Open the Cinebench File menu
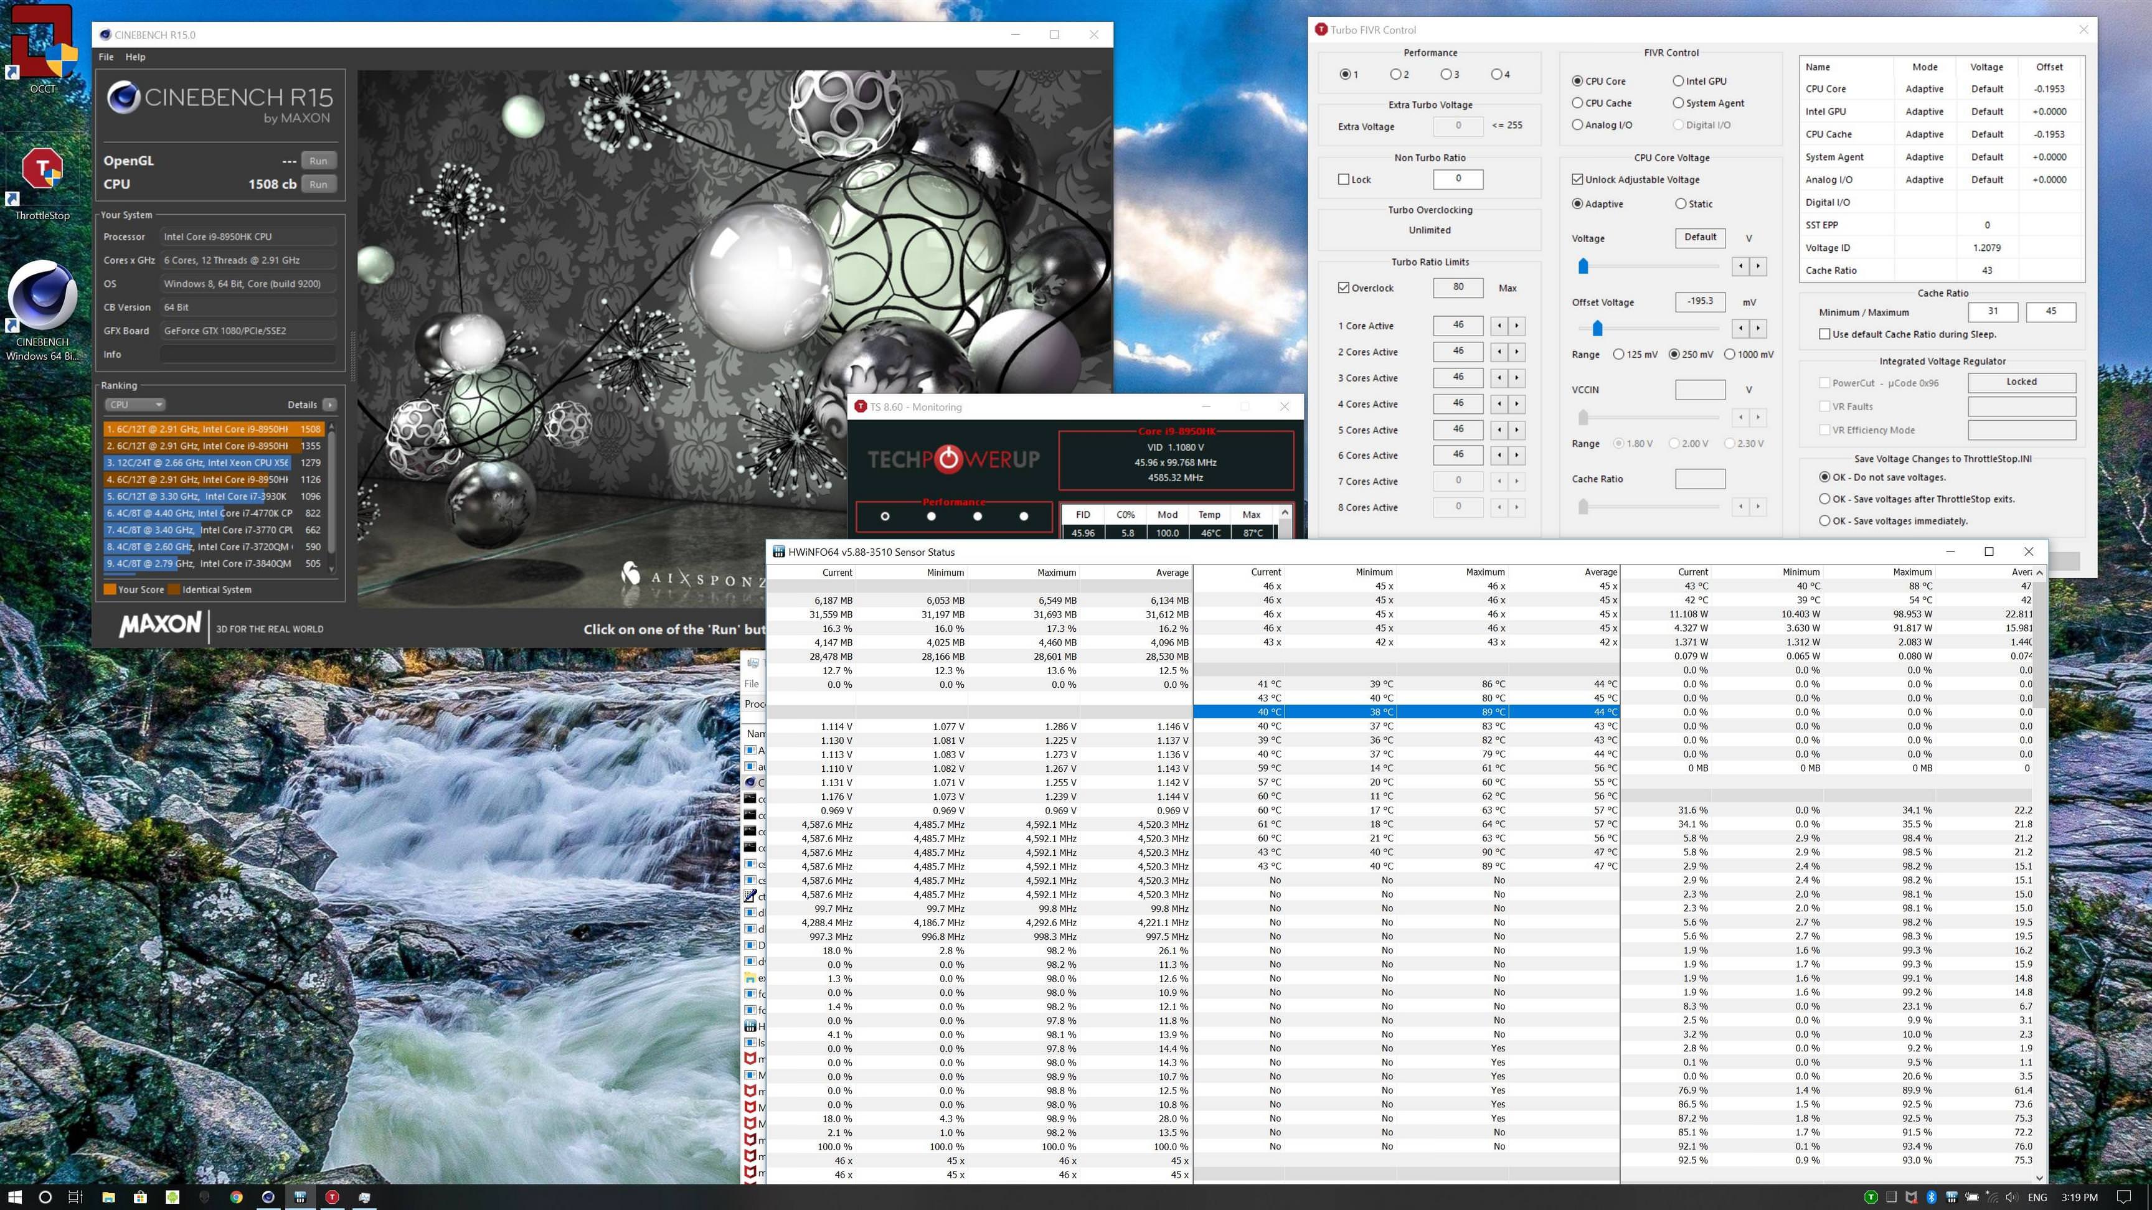The height and width of the screenshot is (1210, 2152). (x=106, y=57)
